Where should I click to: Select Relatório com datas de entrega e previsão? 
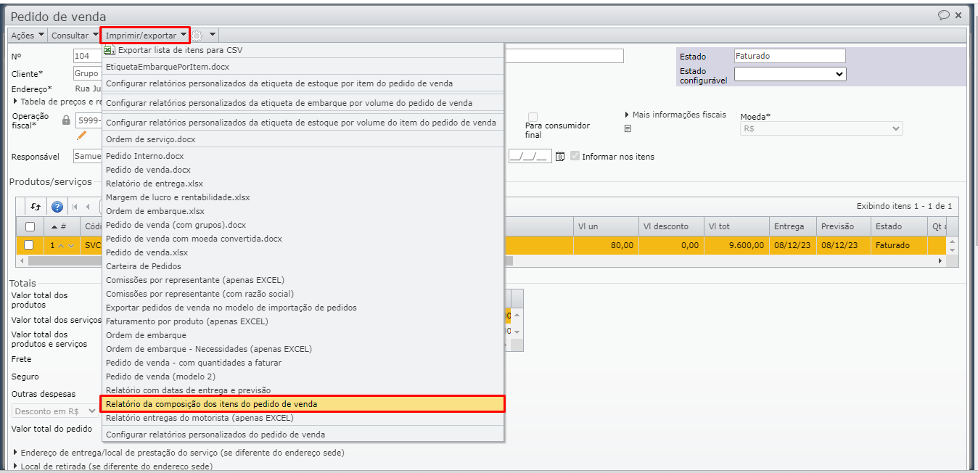[303, 390]
